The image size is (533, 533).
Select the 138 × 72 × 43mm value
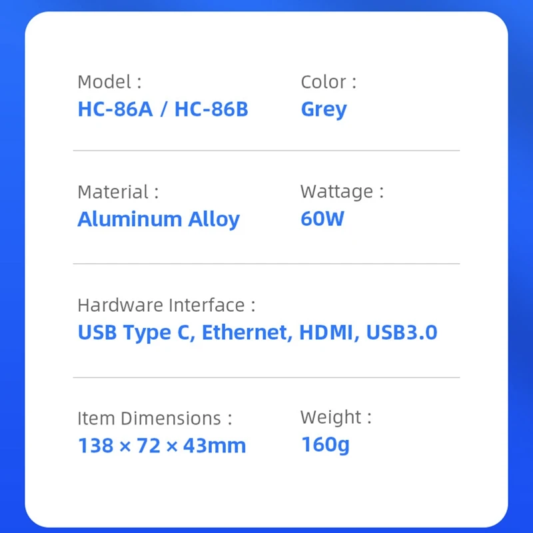(162, 446)
